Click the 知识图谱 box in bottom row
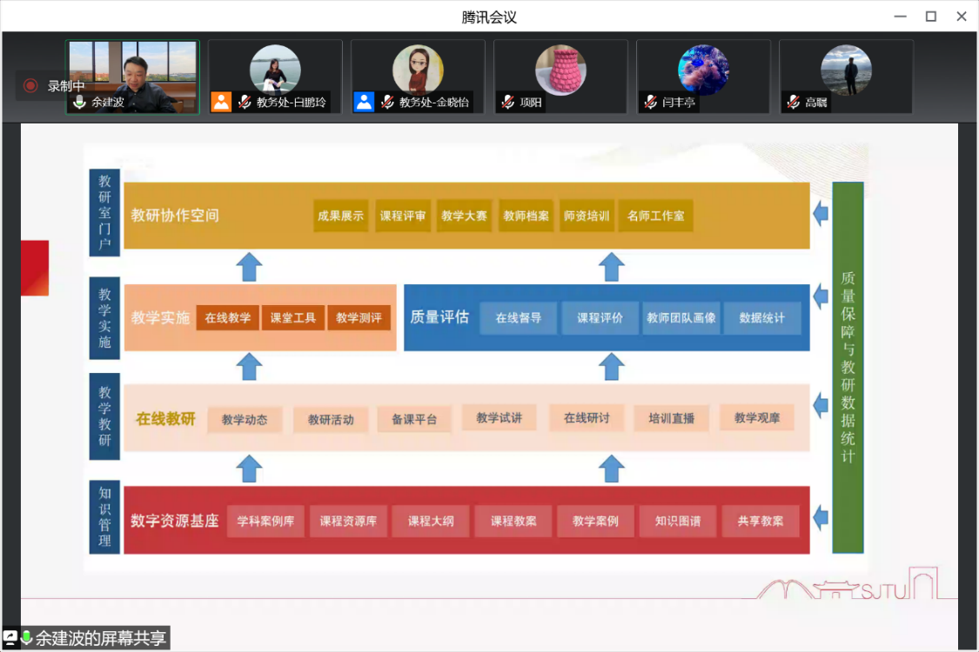The image size is (979, 652). [678, 522]
